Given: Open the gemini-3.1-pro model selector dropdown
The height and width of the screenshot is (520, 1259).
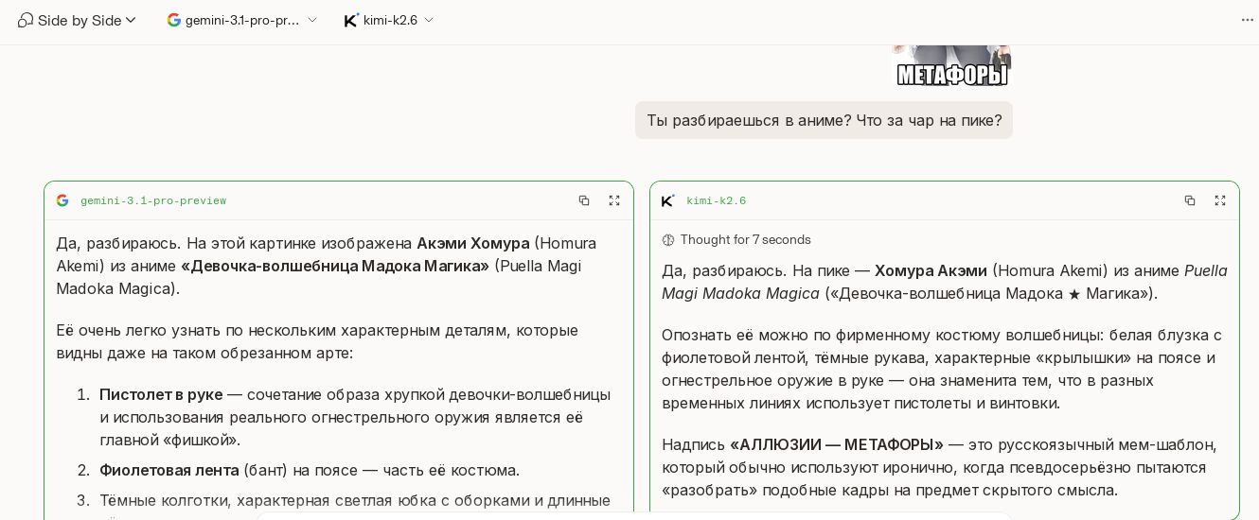Looking at the screenshot, I should coord(242,20).
